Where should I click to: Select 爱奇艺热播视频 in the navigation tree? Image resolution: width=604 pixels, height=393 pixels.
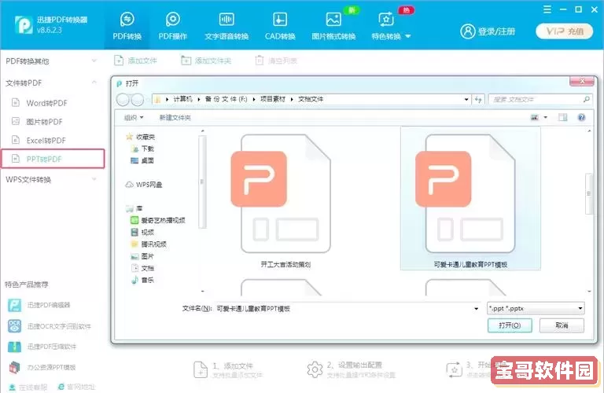(x=158, y=220)
